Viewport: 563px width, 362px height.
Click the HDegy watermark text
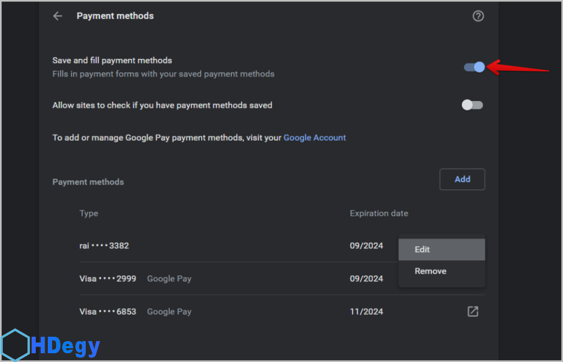click(x=66, y=346)
